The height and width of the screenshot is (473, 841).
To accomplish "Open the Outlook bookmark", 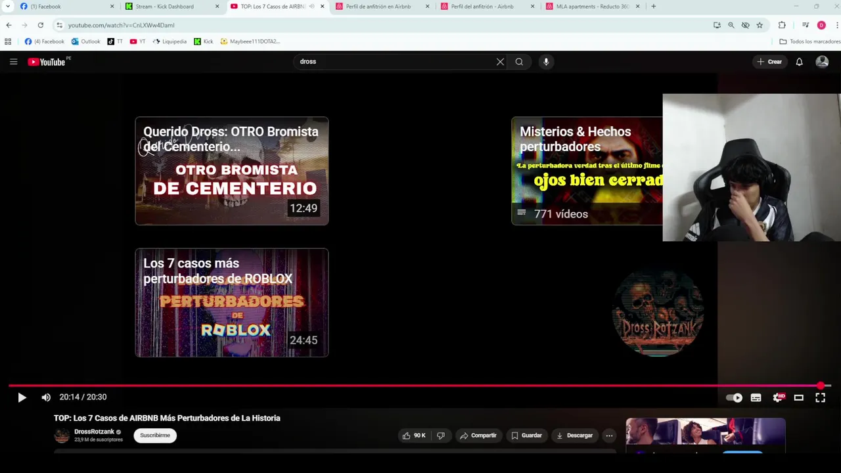I will (x=86, y=41).
